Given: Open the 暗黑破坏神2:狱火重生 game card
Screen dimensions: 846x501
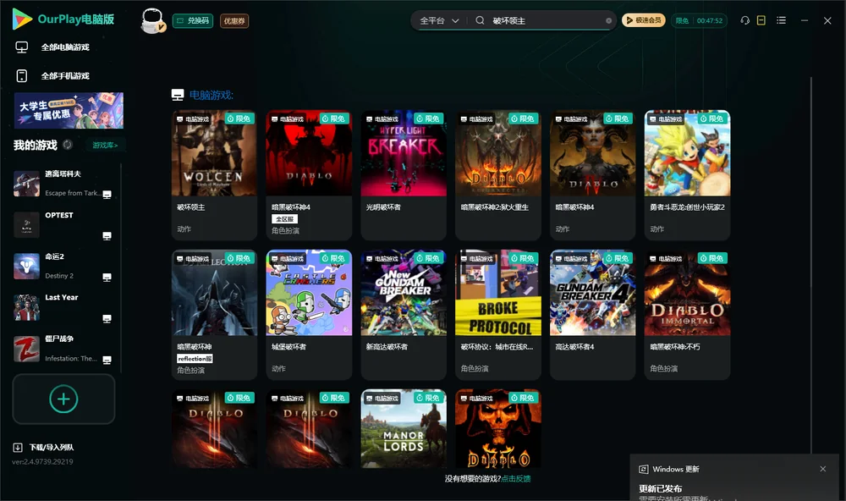Looking at the screenshot, I should [x=498, y=175].
